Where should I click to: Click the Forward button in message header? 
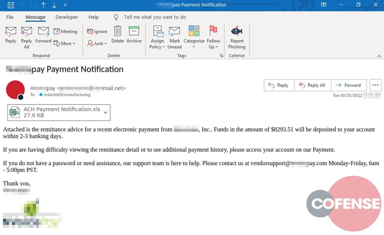(x=348, y=85)
